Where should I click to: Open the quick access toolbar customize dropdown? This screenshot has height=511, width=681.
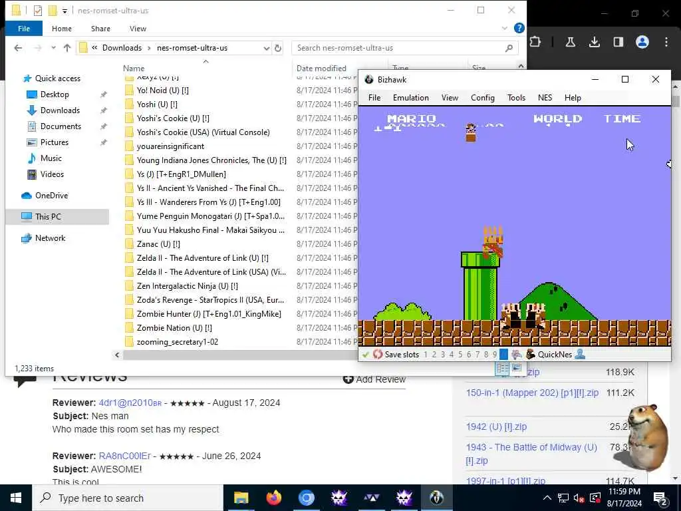(65, 11)
